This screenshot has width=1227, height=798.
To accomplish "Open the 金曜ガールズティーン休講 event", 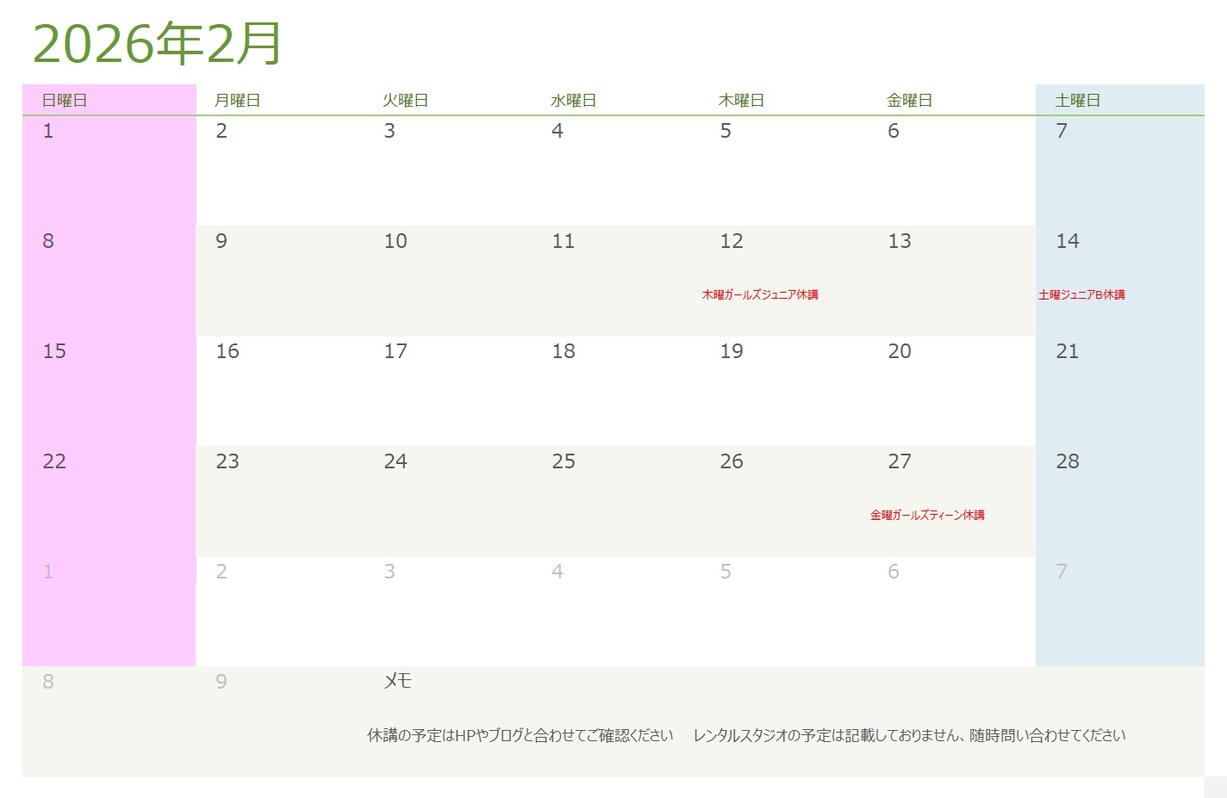I will 927,515.
